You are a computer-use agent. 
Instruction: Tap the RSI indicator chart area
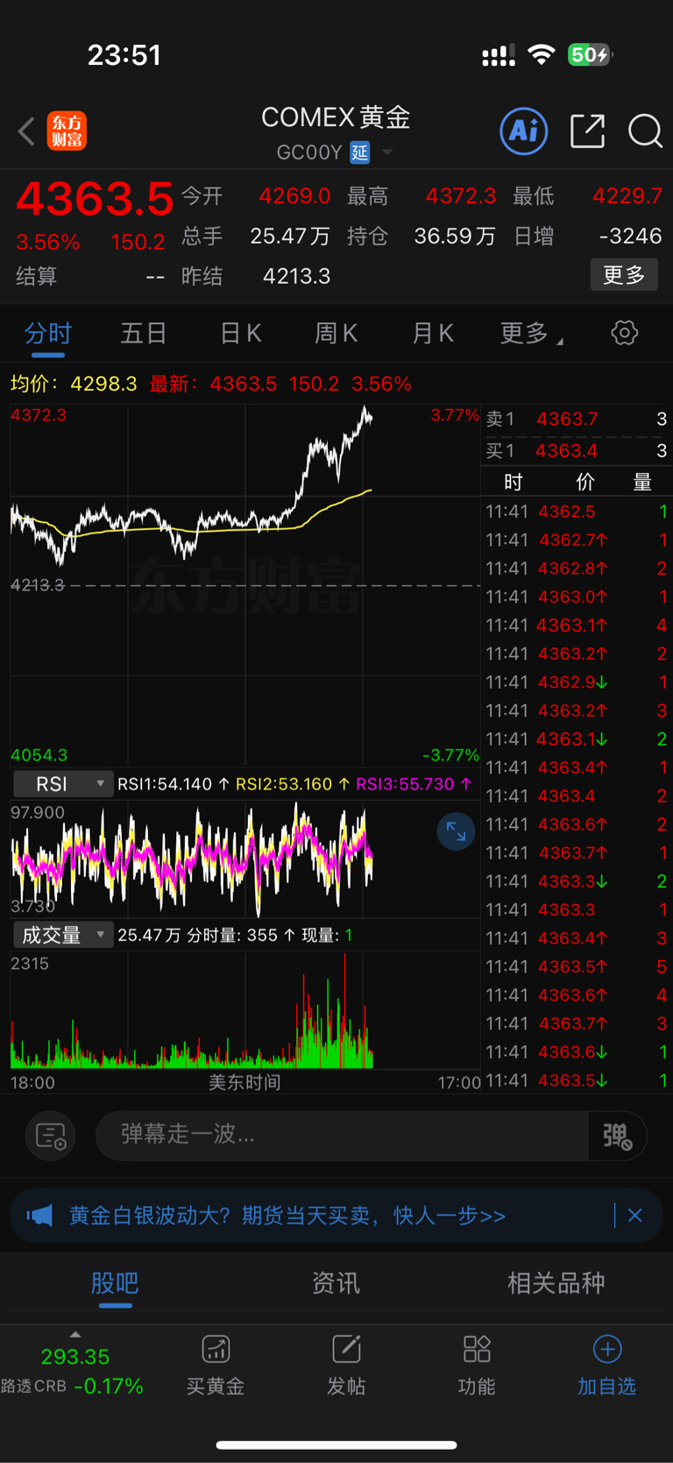(x=245, y=859)
